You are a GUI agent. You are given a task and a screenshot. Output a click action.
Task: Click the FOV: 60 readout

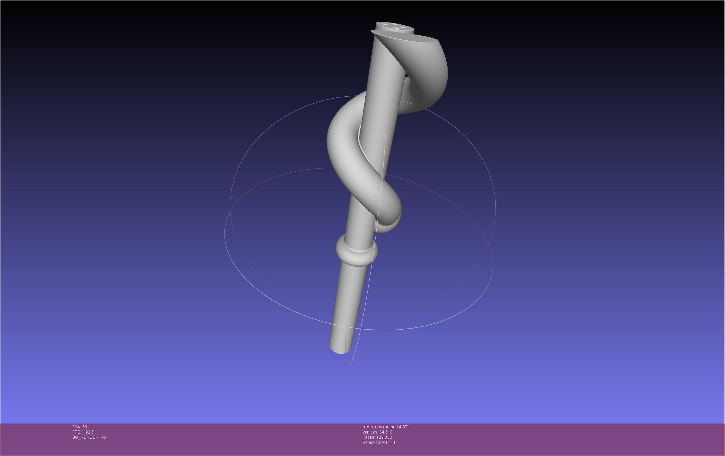(80, 427)
